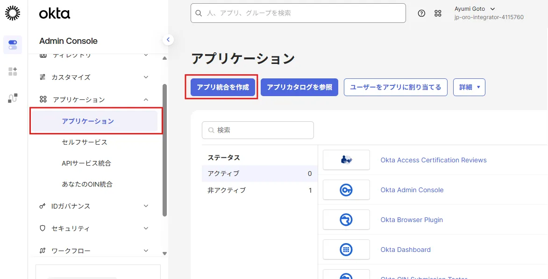Collapse the sidebar with the chevron button

point(168,40)
